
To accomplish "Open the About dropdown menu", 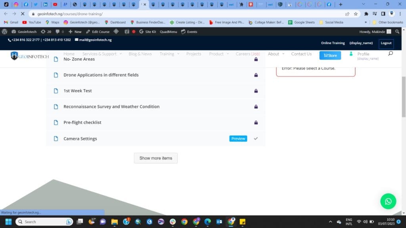I will coord(273,54).
